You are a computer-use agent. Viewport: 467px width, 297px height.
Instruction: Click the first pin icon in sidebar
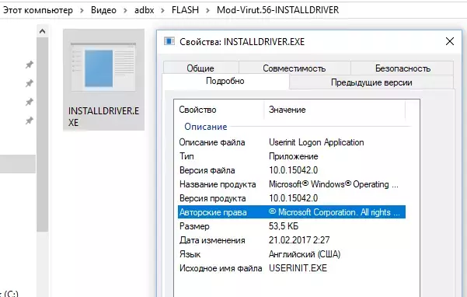30,65
